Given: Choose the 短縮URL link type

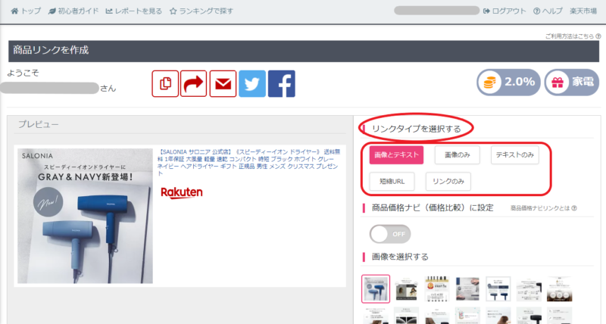Looking at the screenshot, I should (392, 182).
